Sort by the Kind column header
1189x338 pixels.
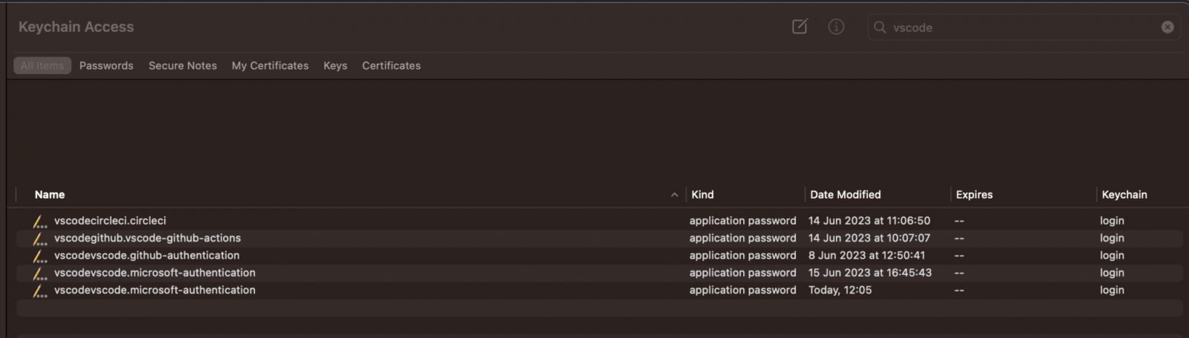tap(702, 195)
